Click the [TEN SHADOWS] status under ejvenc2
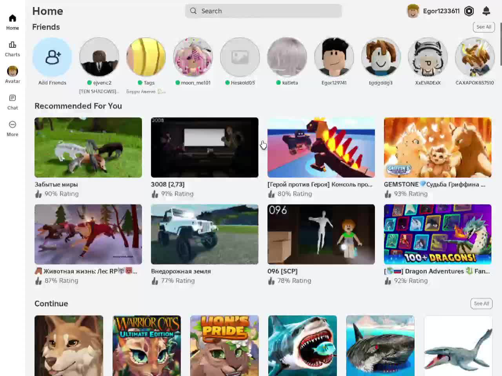Image resolution: width=502 pixels, height=376 pixels. click(99, 91)
